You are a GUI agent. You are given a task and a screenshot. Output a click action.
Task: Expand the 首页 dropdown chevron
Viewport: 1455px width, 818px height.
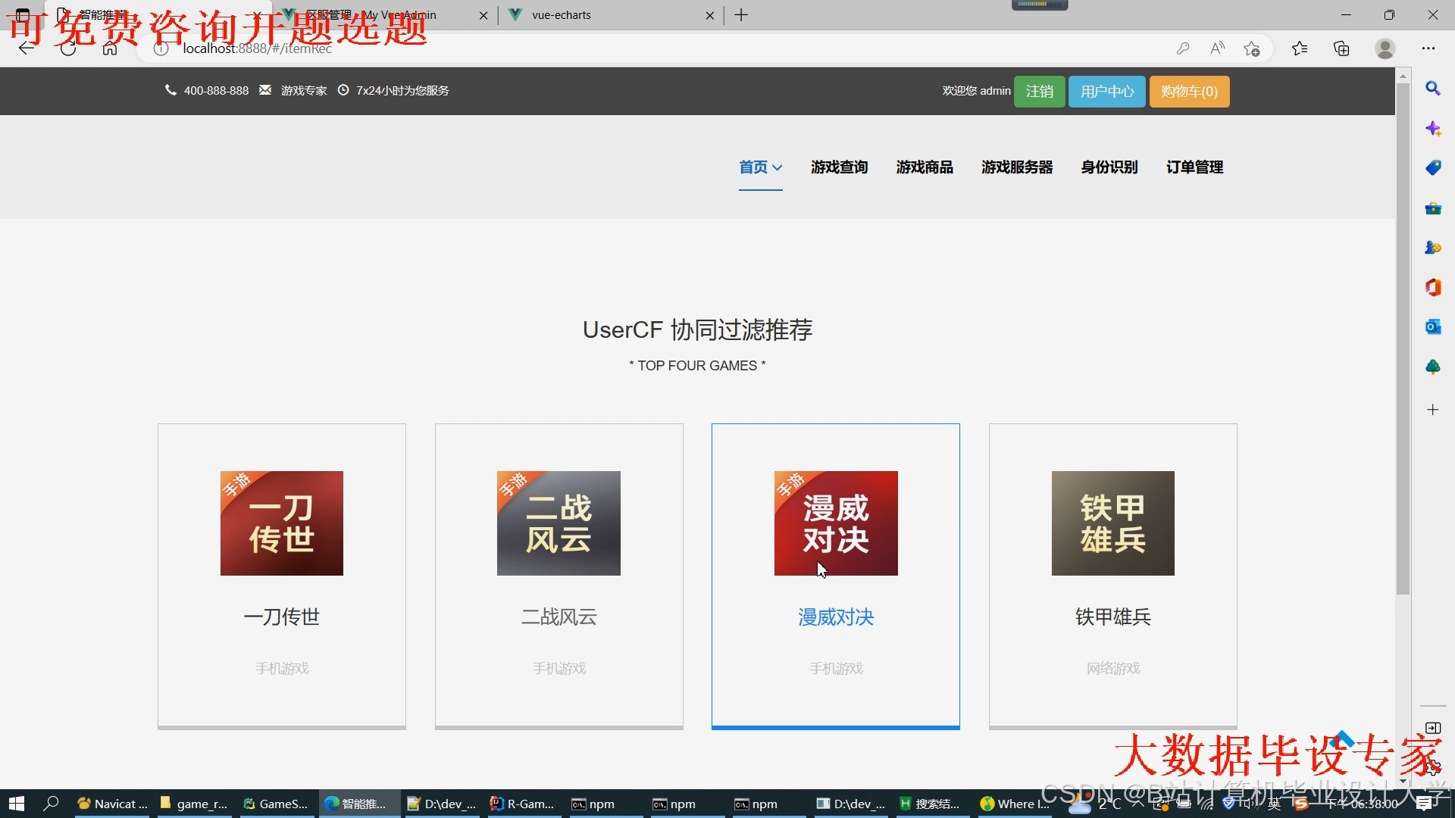778,167
